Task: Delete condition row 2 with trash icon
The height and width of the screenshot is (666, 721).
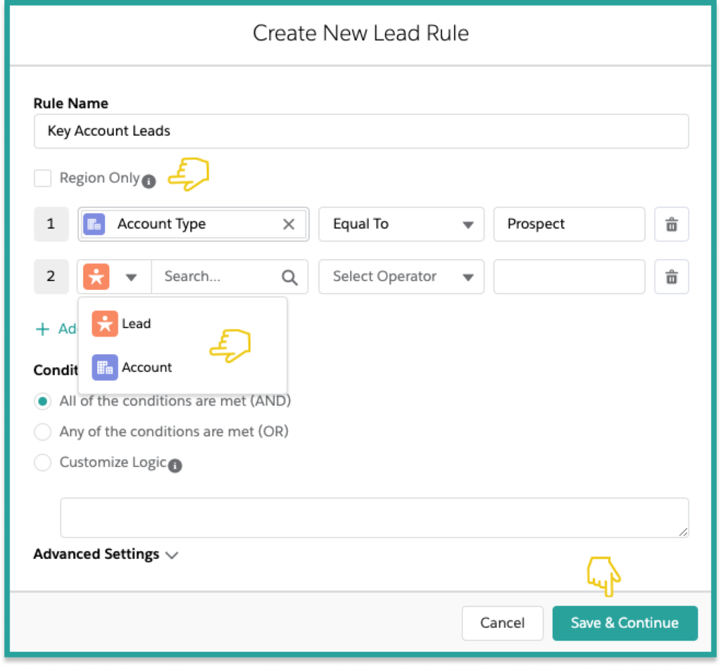Action: coord(671,277)
